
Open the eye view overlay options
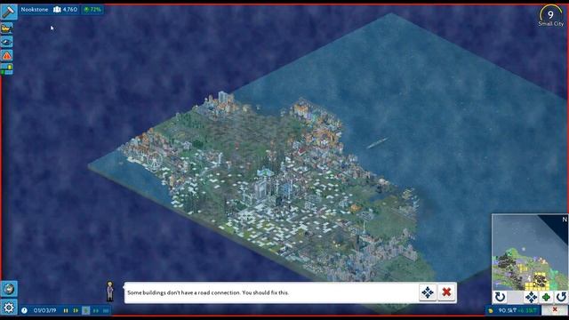click(7, 42)
